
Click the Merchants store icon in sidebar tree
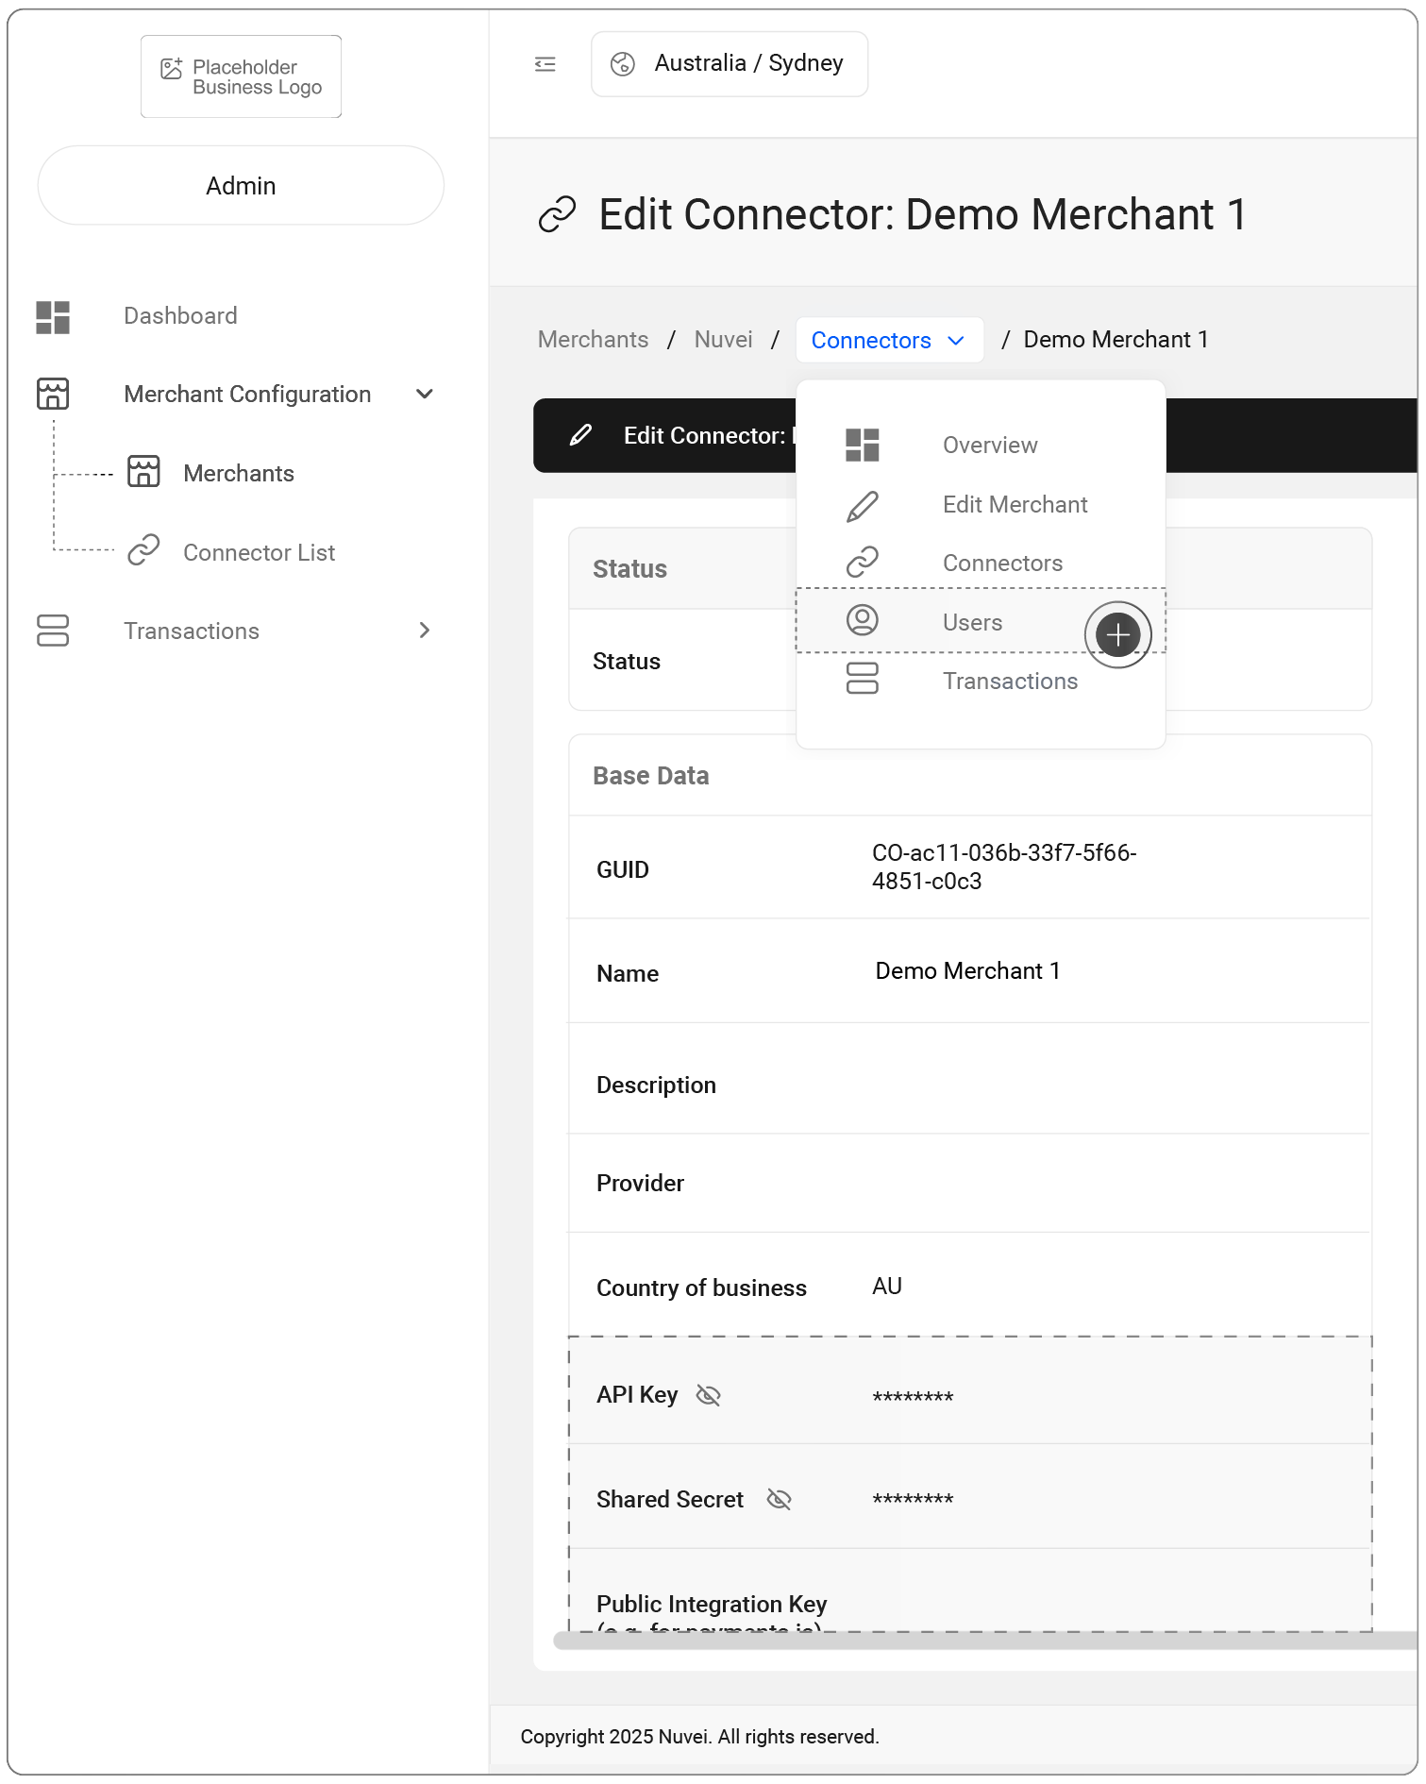(143, 472)
